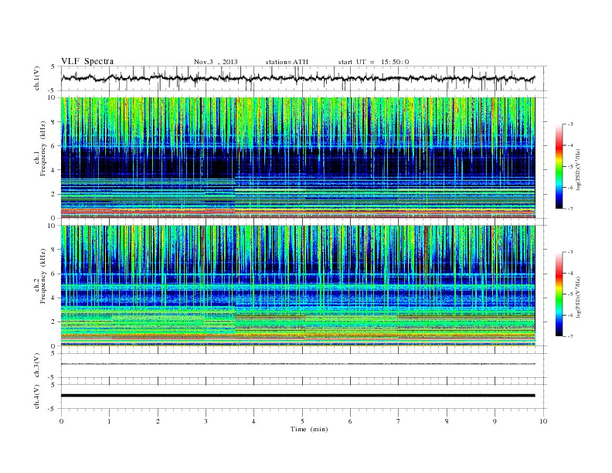The image size is (612, 473).
Task: Click the '10' label on the time axis
Action: (x=543, y=421)
